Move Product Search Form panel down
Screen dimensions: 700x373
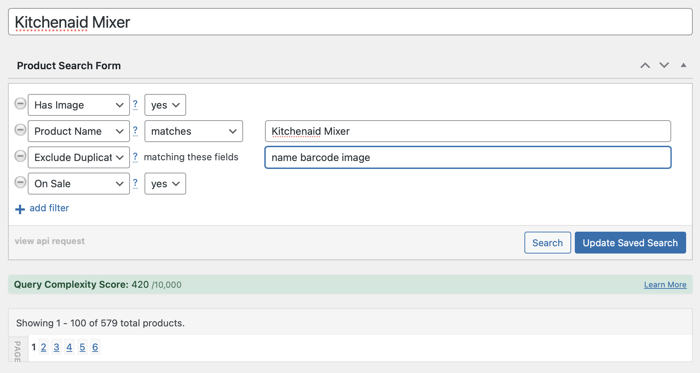pyautogui.click(x=664, y=66)
